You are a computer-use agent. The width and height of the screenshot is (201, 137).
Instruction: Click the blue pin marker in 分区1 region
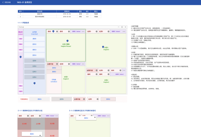click(67, 41)
